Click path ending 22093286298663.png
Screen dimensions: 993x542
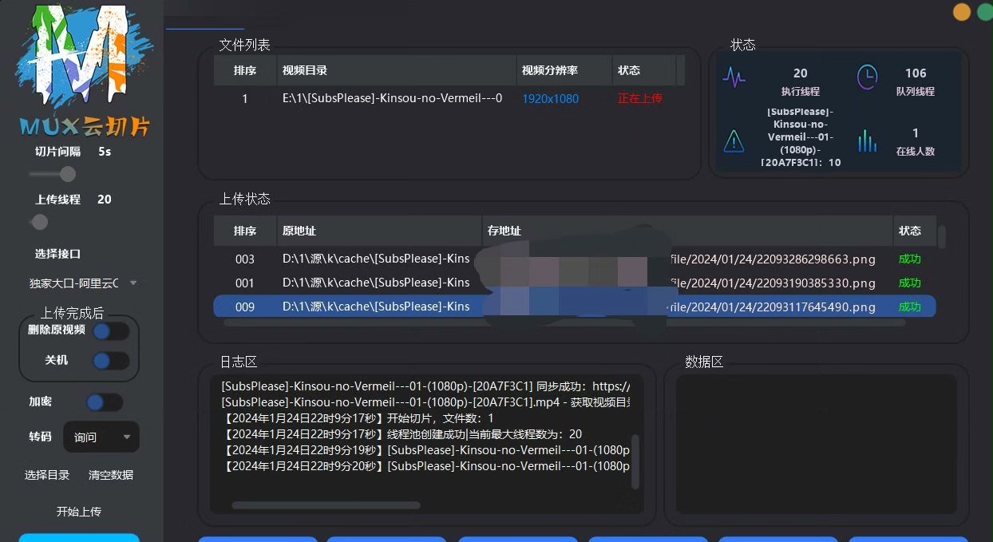click(771, 259)
